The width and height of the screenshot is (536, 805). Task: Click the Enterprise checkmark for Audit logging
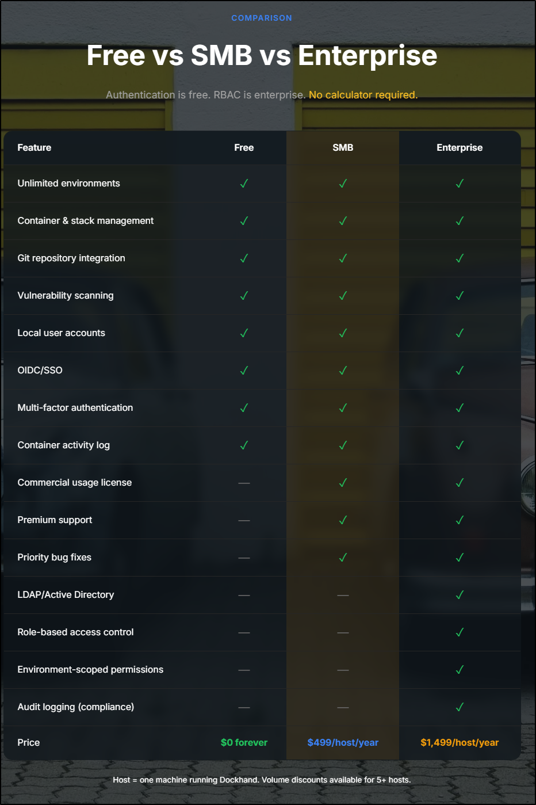pyautogui.click(x=460, y=707)
